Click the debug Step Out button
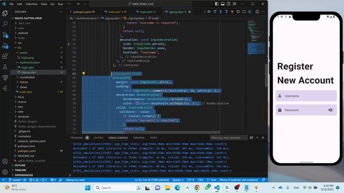Screen dimensions: 344x193 click(226, 12)
